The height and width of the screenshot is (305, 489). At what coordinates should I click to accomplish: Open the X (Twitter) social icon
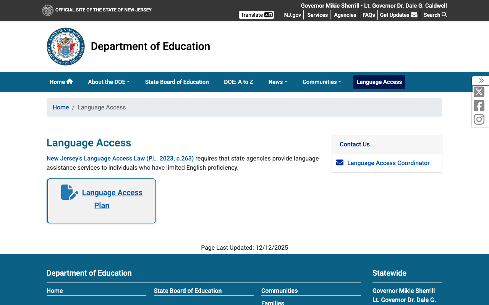point(479,92)
